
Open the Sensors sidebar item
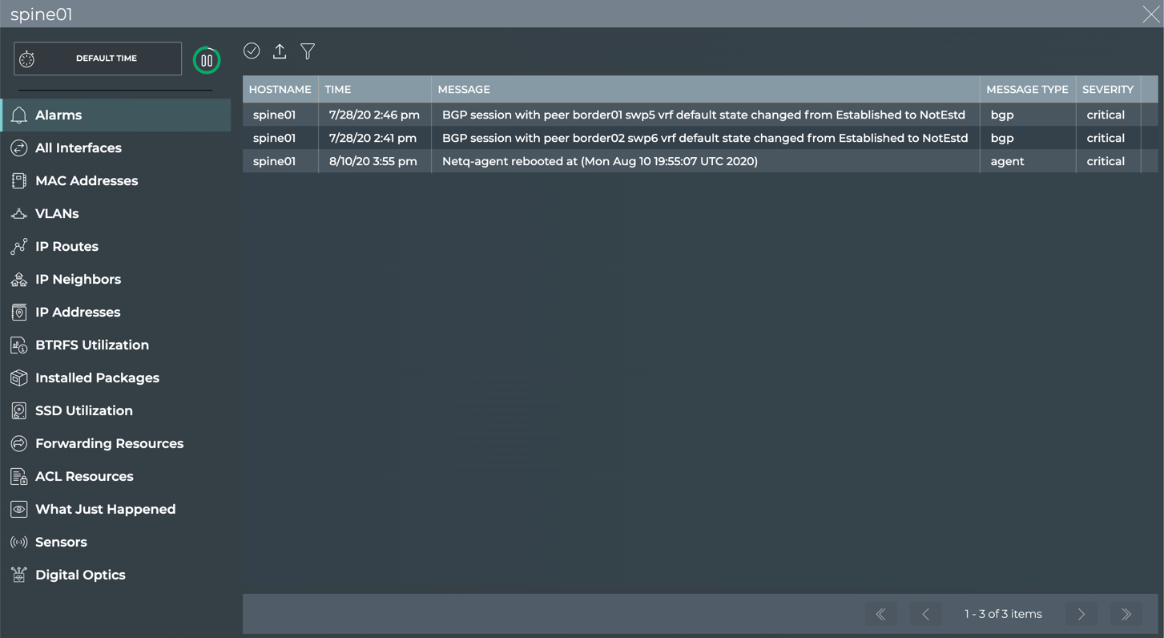(61, 543)
